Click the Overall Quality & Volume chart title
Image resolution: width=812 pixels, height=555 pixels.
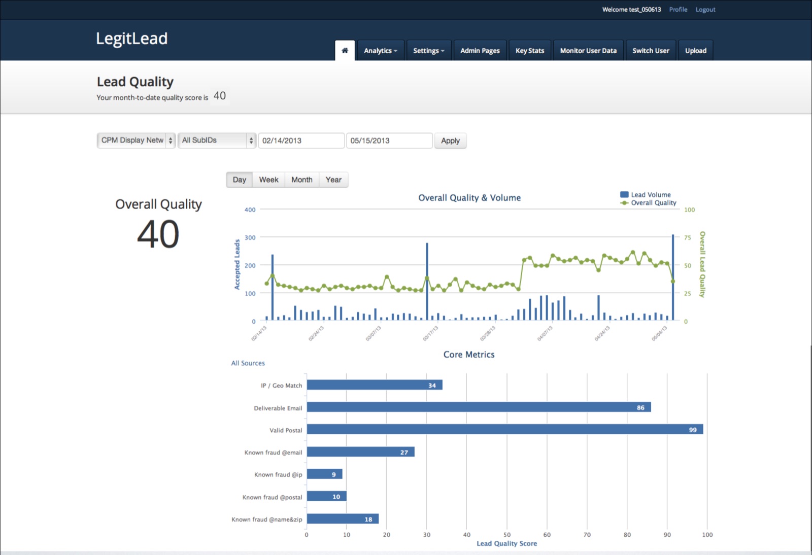click(469, 198)
